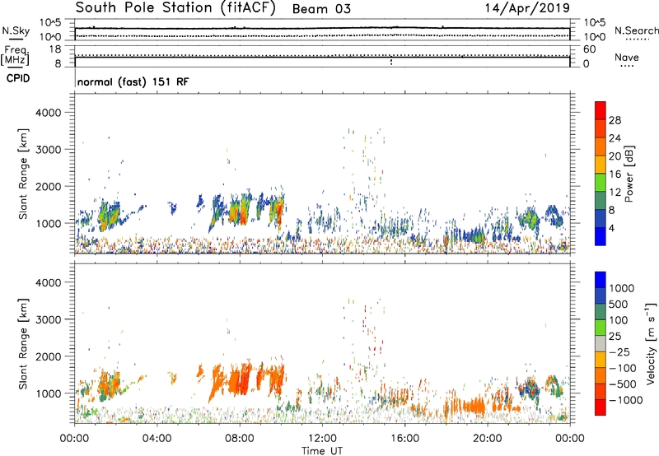Click the gray swatch in the Velocity colorbar
The width and height of the screenshot is (659, 456).
[601, 343]
